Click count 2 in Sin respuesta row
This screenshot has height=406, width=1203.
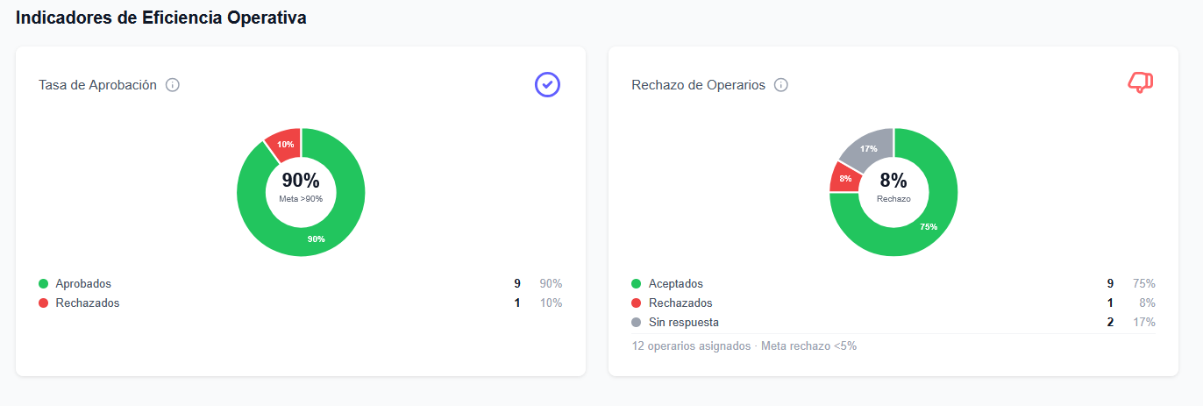click(1110, 323)
